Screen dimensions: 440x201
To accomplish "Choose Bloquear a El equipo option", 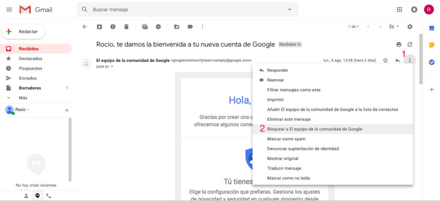I will (x=333, y=129).
